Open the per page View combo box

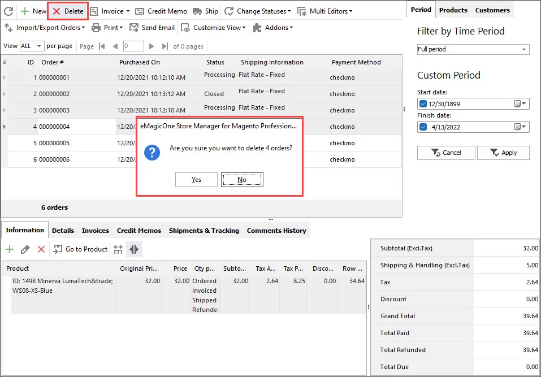32,46
